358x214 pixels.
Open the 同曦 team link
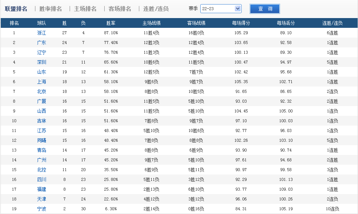tap(41, 140)
